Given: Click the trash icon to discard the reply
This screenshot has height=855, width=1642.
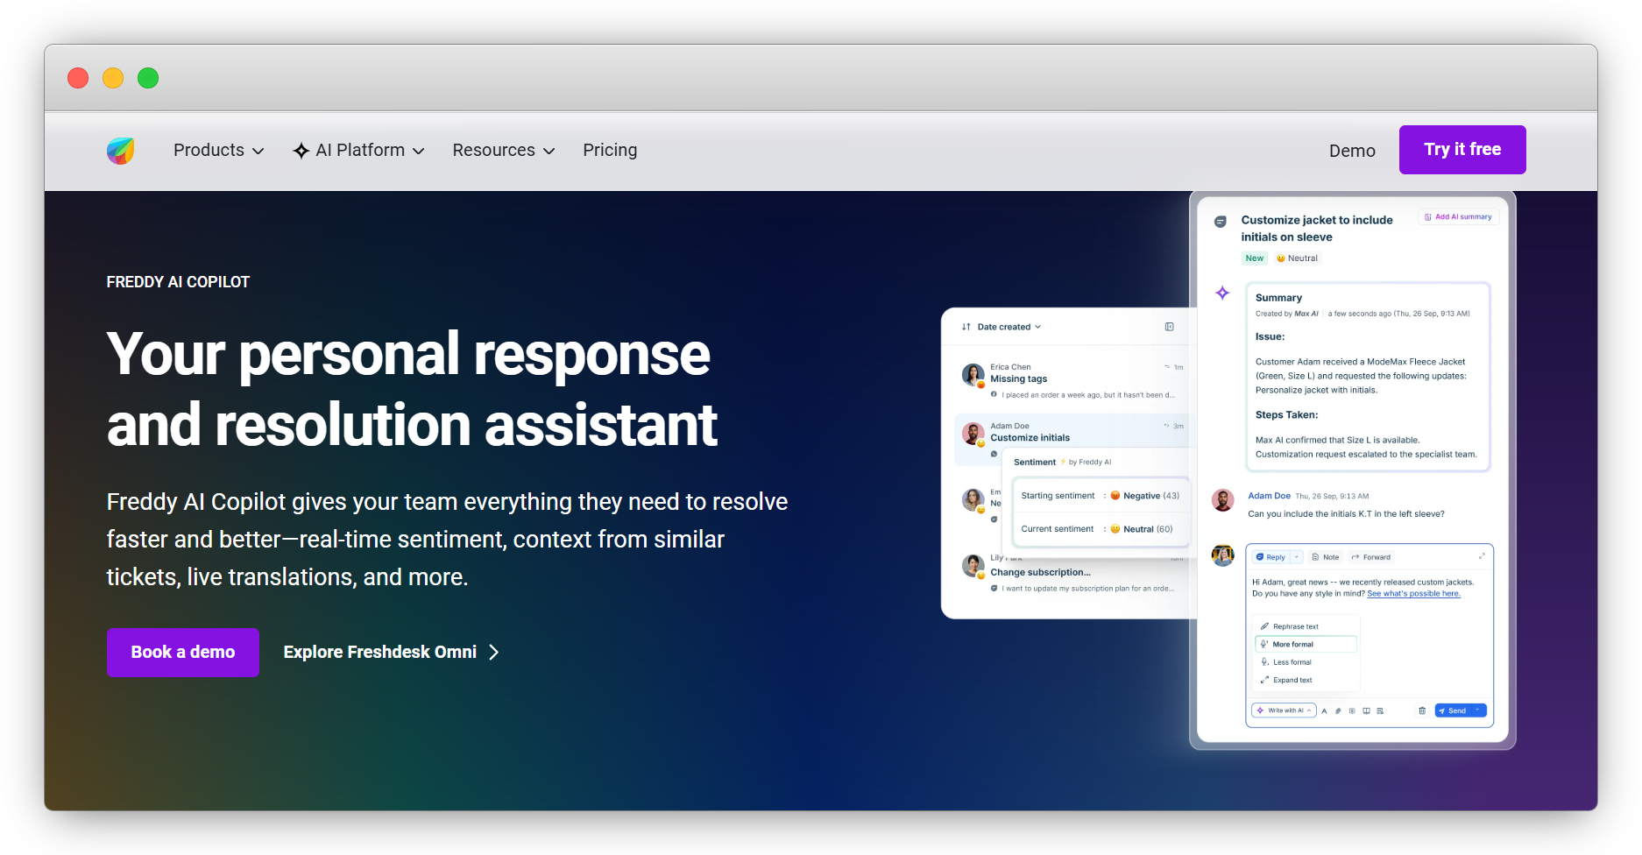Looking at the screenshot, I should 1422,710.
